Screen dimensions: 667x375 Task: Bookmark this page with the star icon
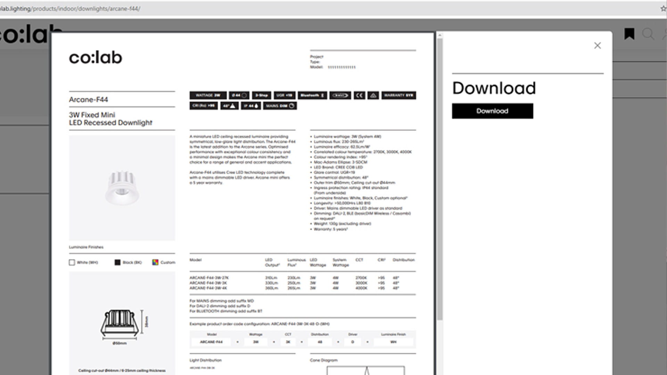click(x=664, y=9)
